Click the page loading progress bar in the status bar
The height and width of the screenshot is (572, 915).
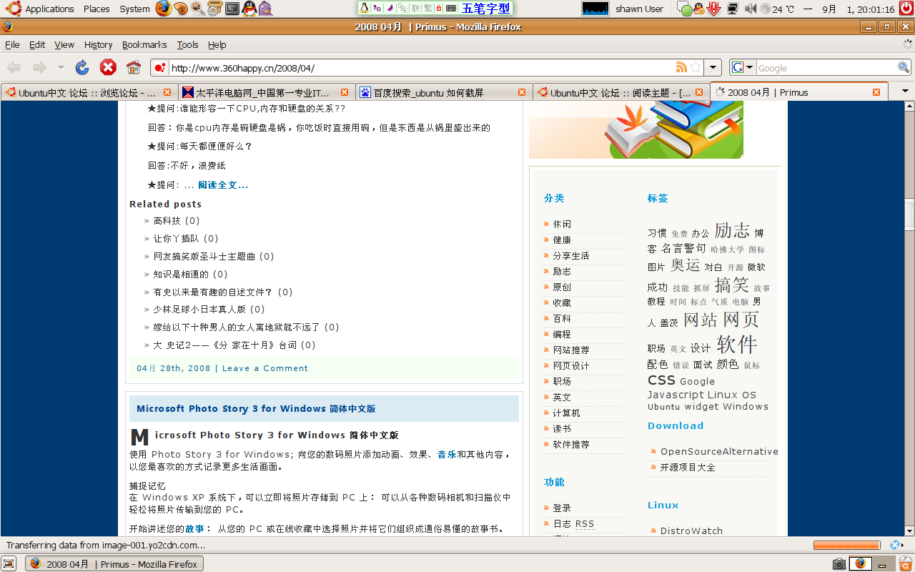pyautogui.click(x=846, y=545)
